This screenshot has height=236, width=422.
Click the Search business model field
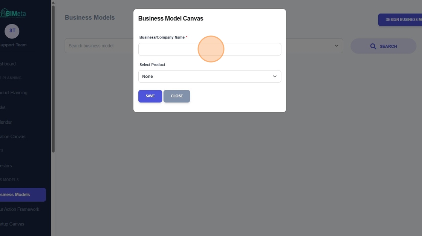99,46
